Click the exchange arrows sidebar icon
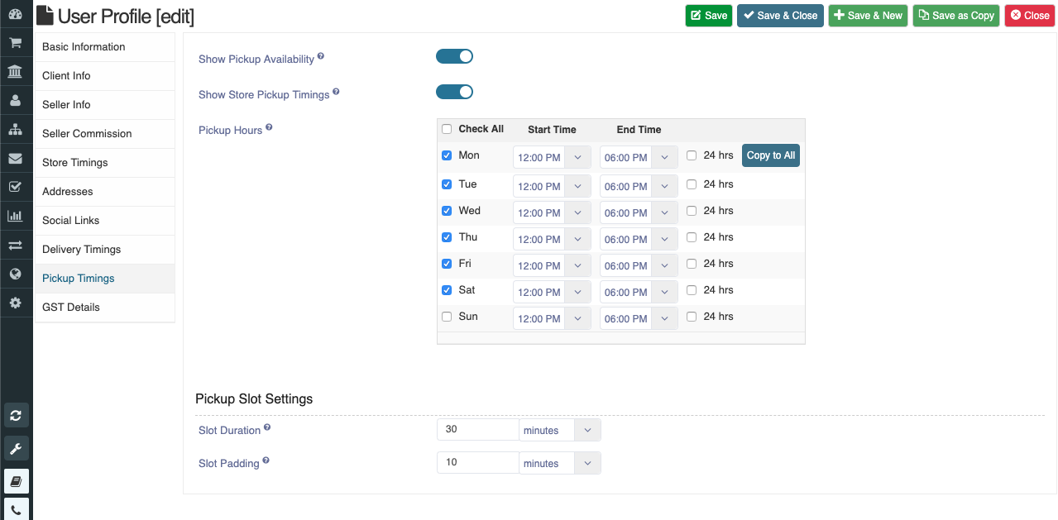Image resolution: width=1058 pixels, height=520 pixels. pos(15,246)
